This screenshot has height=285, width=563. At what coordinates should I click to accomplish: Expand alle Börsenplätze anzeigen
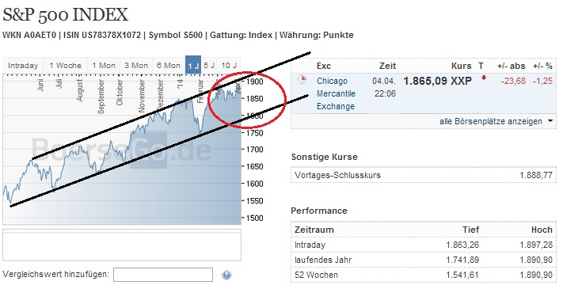(x=496, y=121)
